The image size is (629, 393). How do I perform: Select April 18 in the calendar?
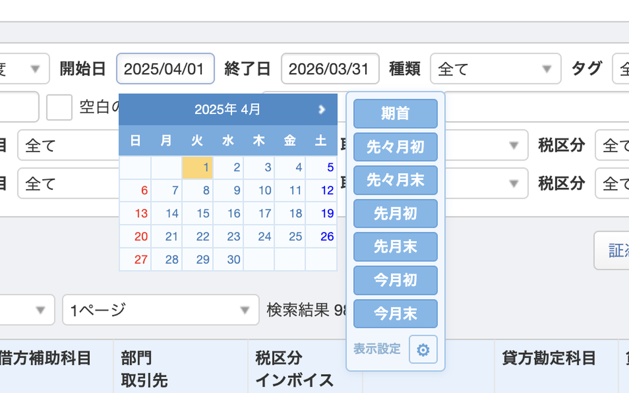(290, 214)
